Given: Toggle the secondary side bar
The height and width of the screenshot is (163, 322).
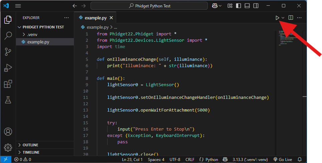Looking at the screenshot, I should pos(256,6).
